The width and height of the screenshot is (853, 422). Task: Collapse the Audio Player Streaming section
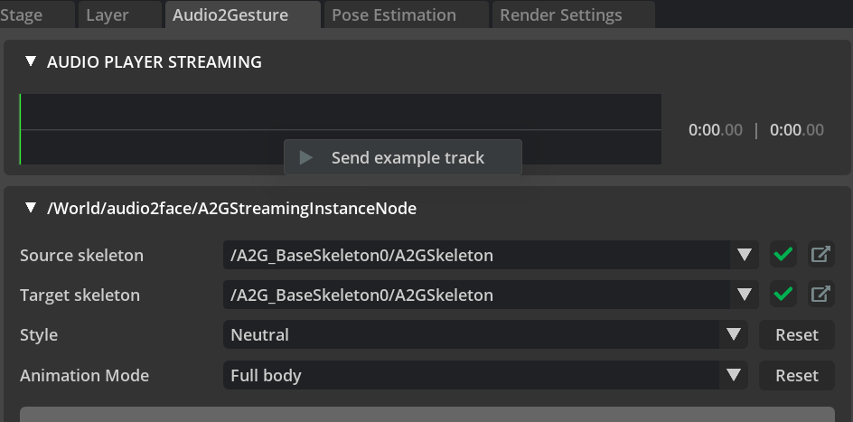tap(32, 61)
